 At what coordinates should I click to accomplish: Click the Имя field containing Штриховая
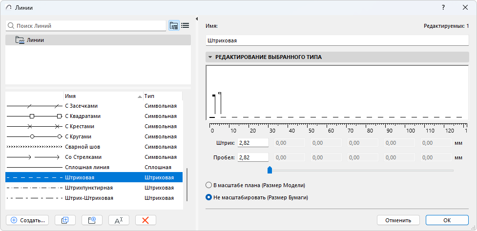(337, 40)
